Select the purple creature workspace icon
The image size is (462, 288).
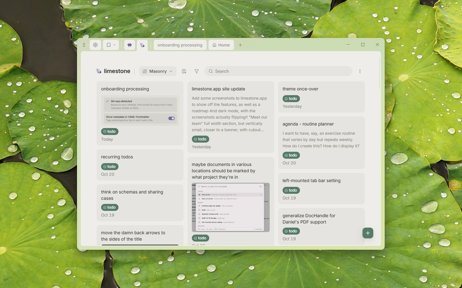tap(130, 45)
